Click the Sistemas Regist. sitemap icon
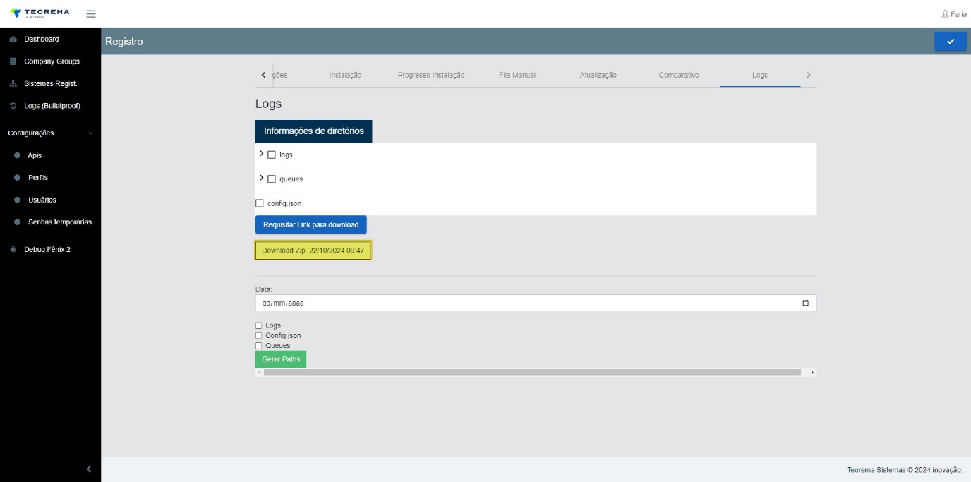971x482 pixels. click(x=13, y=84)
